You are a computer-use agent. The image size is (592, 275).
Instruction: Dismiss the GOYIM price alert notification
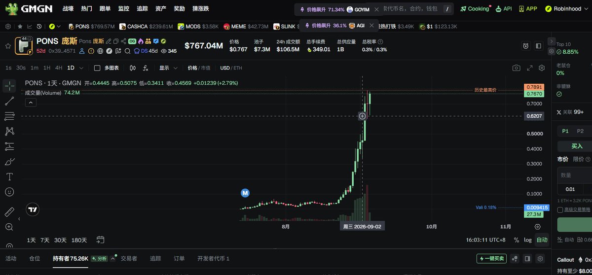pyautogui.click(x=377, y=9)
